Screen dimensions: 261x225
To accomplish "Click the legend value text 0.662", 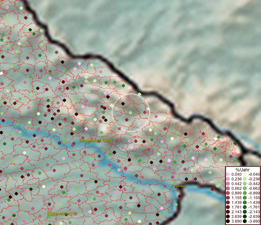I will (x=237, y=189).
